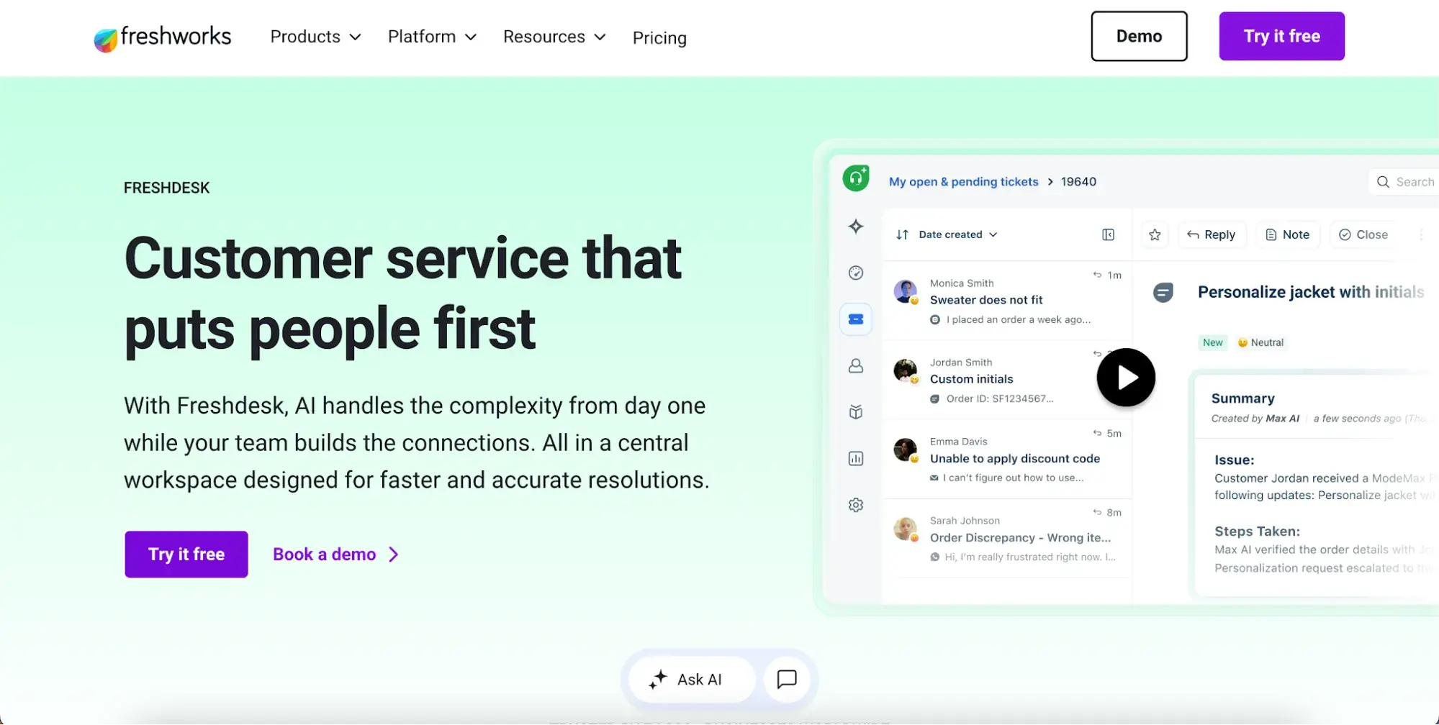Click the header Try it free button
Image resolution: width=1439 pixels, height=725 pixels.
(x=1281, y=36)
